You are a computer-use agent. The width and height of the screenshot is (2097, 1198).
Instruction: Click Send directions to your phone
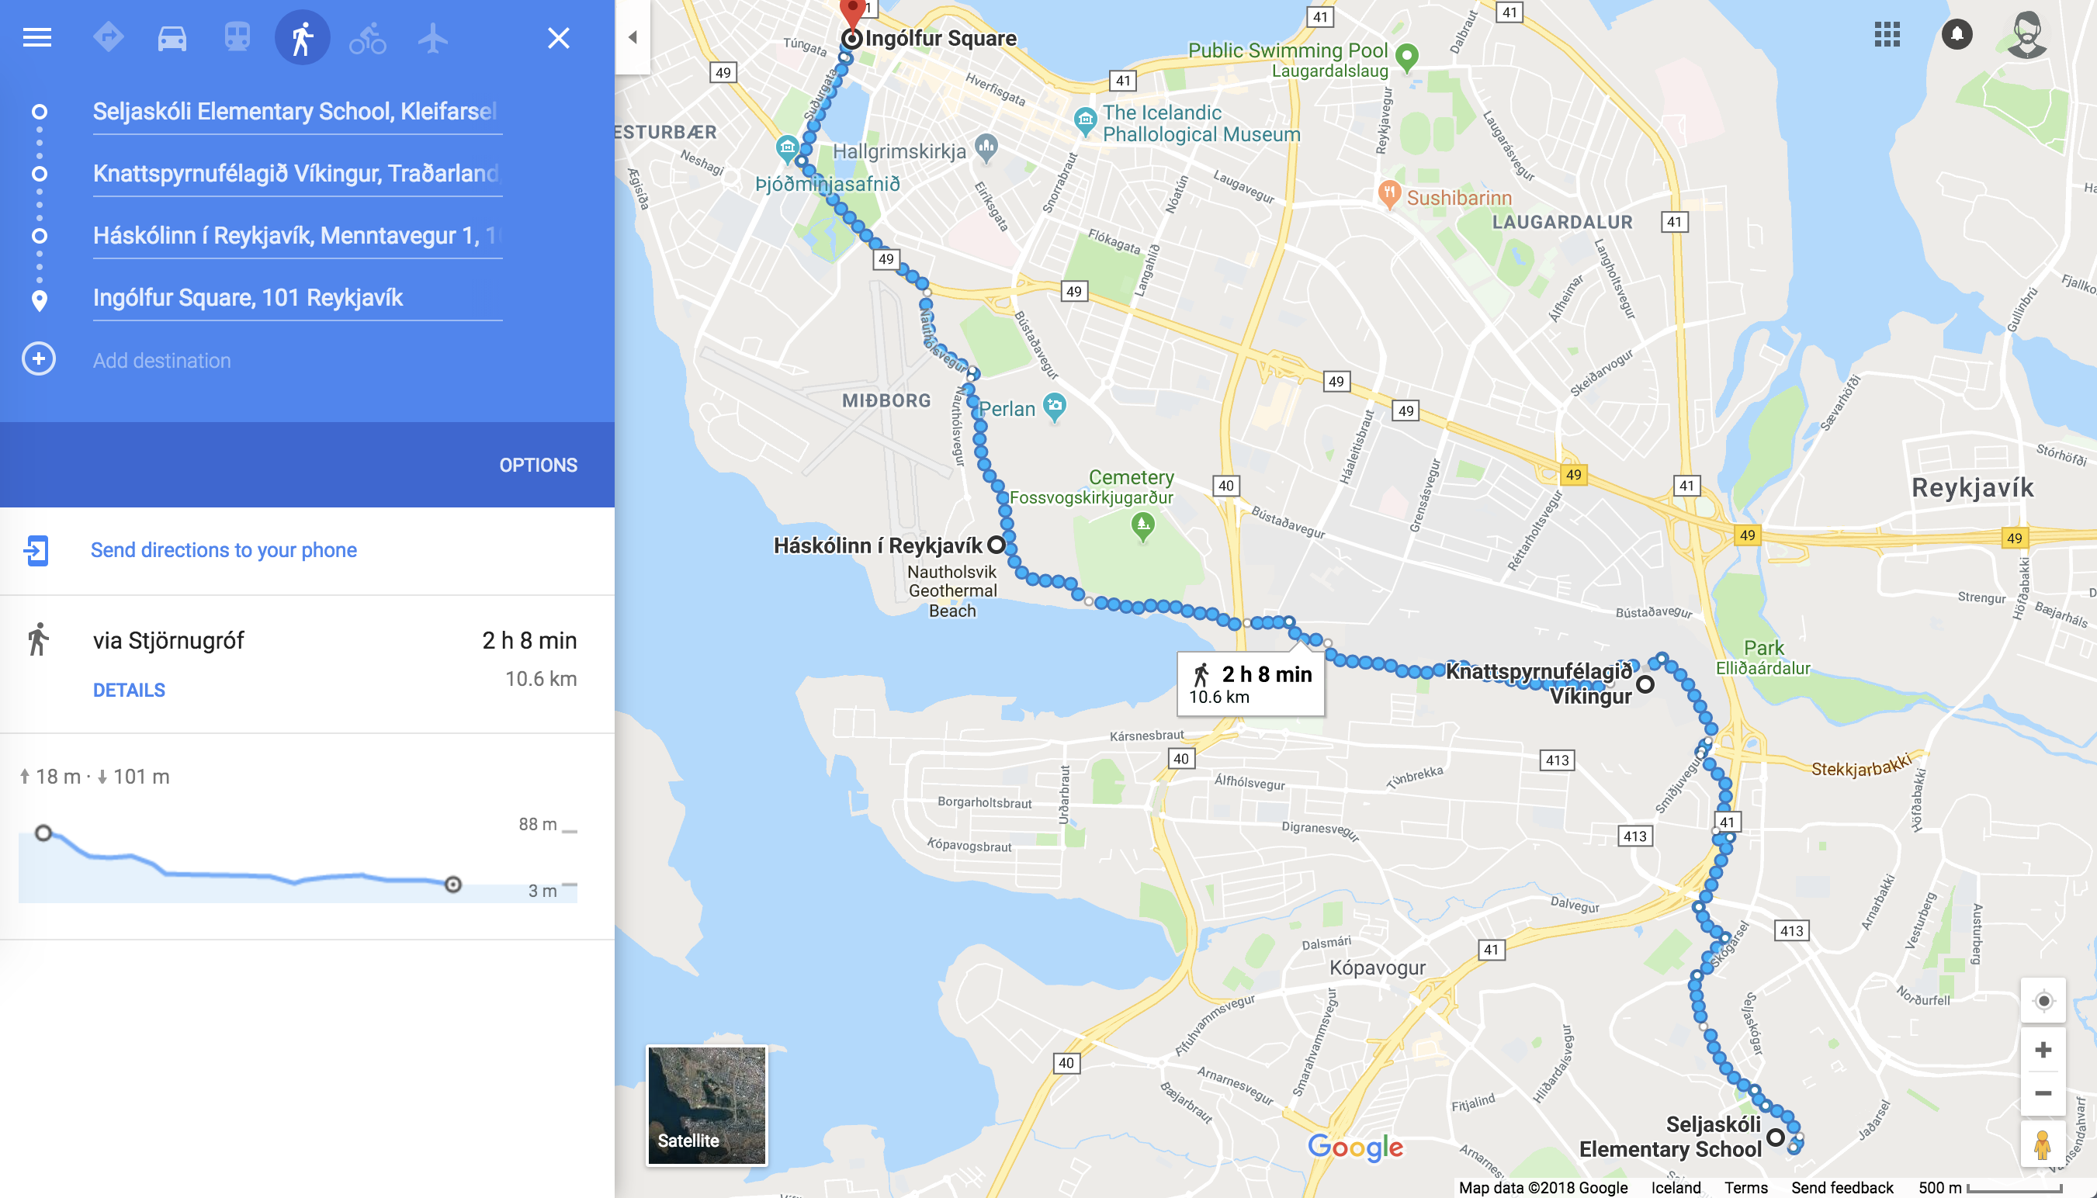tap(224, 549)
